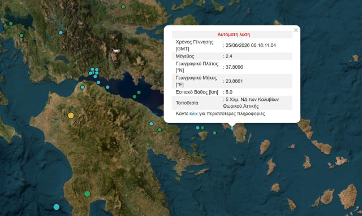Click the 'Τοποθεσία' label
Viewport: 362px width, 216px height.
(187, 103)
